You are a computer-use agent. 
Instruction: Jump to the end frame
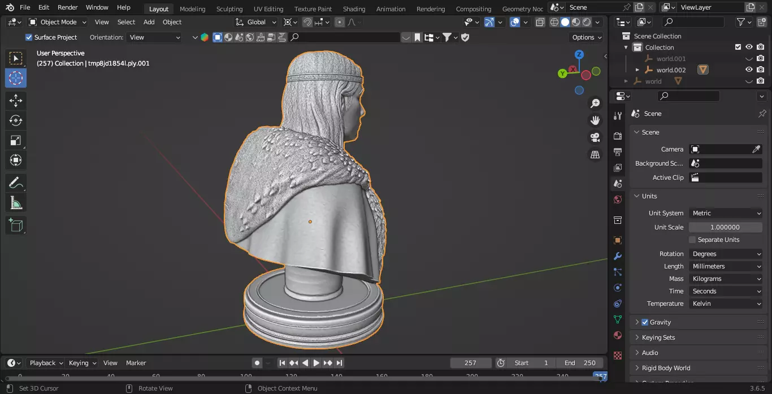[339, 363]
